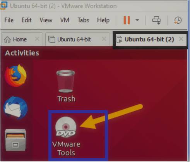Open the View menu
The width and height of the screenshot is (190, 162).
46,20
